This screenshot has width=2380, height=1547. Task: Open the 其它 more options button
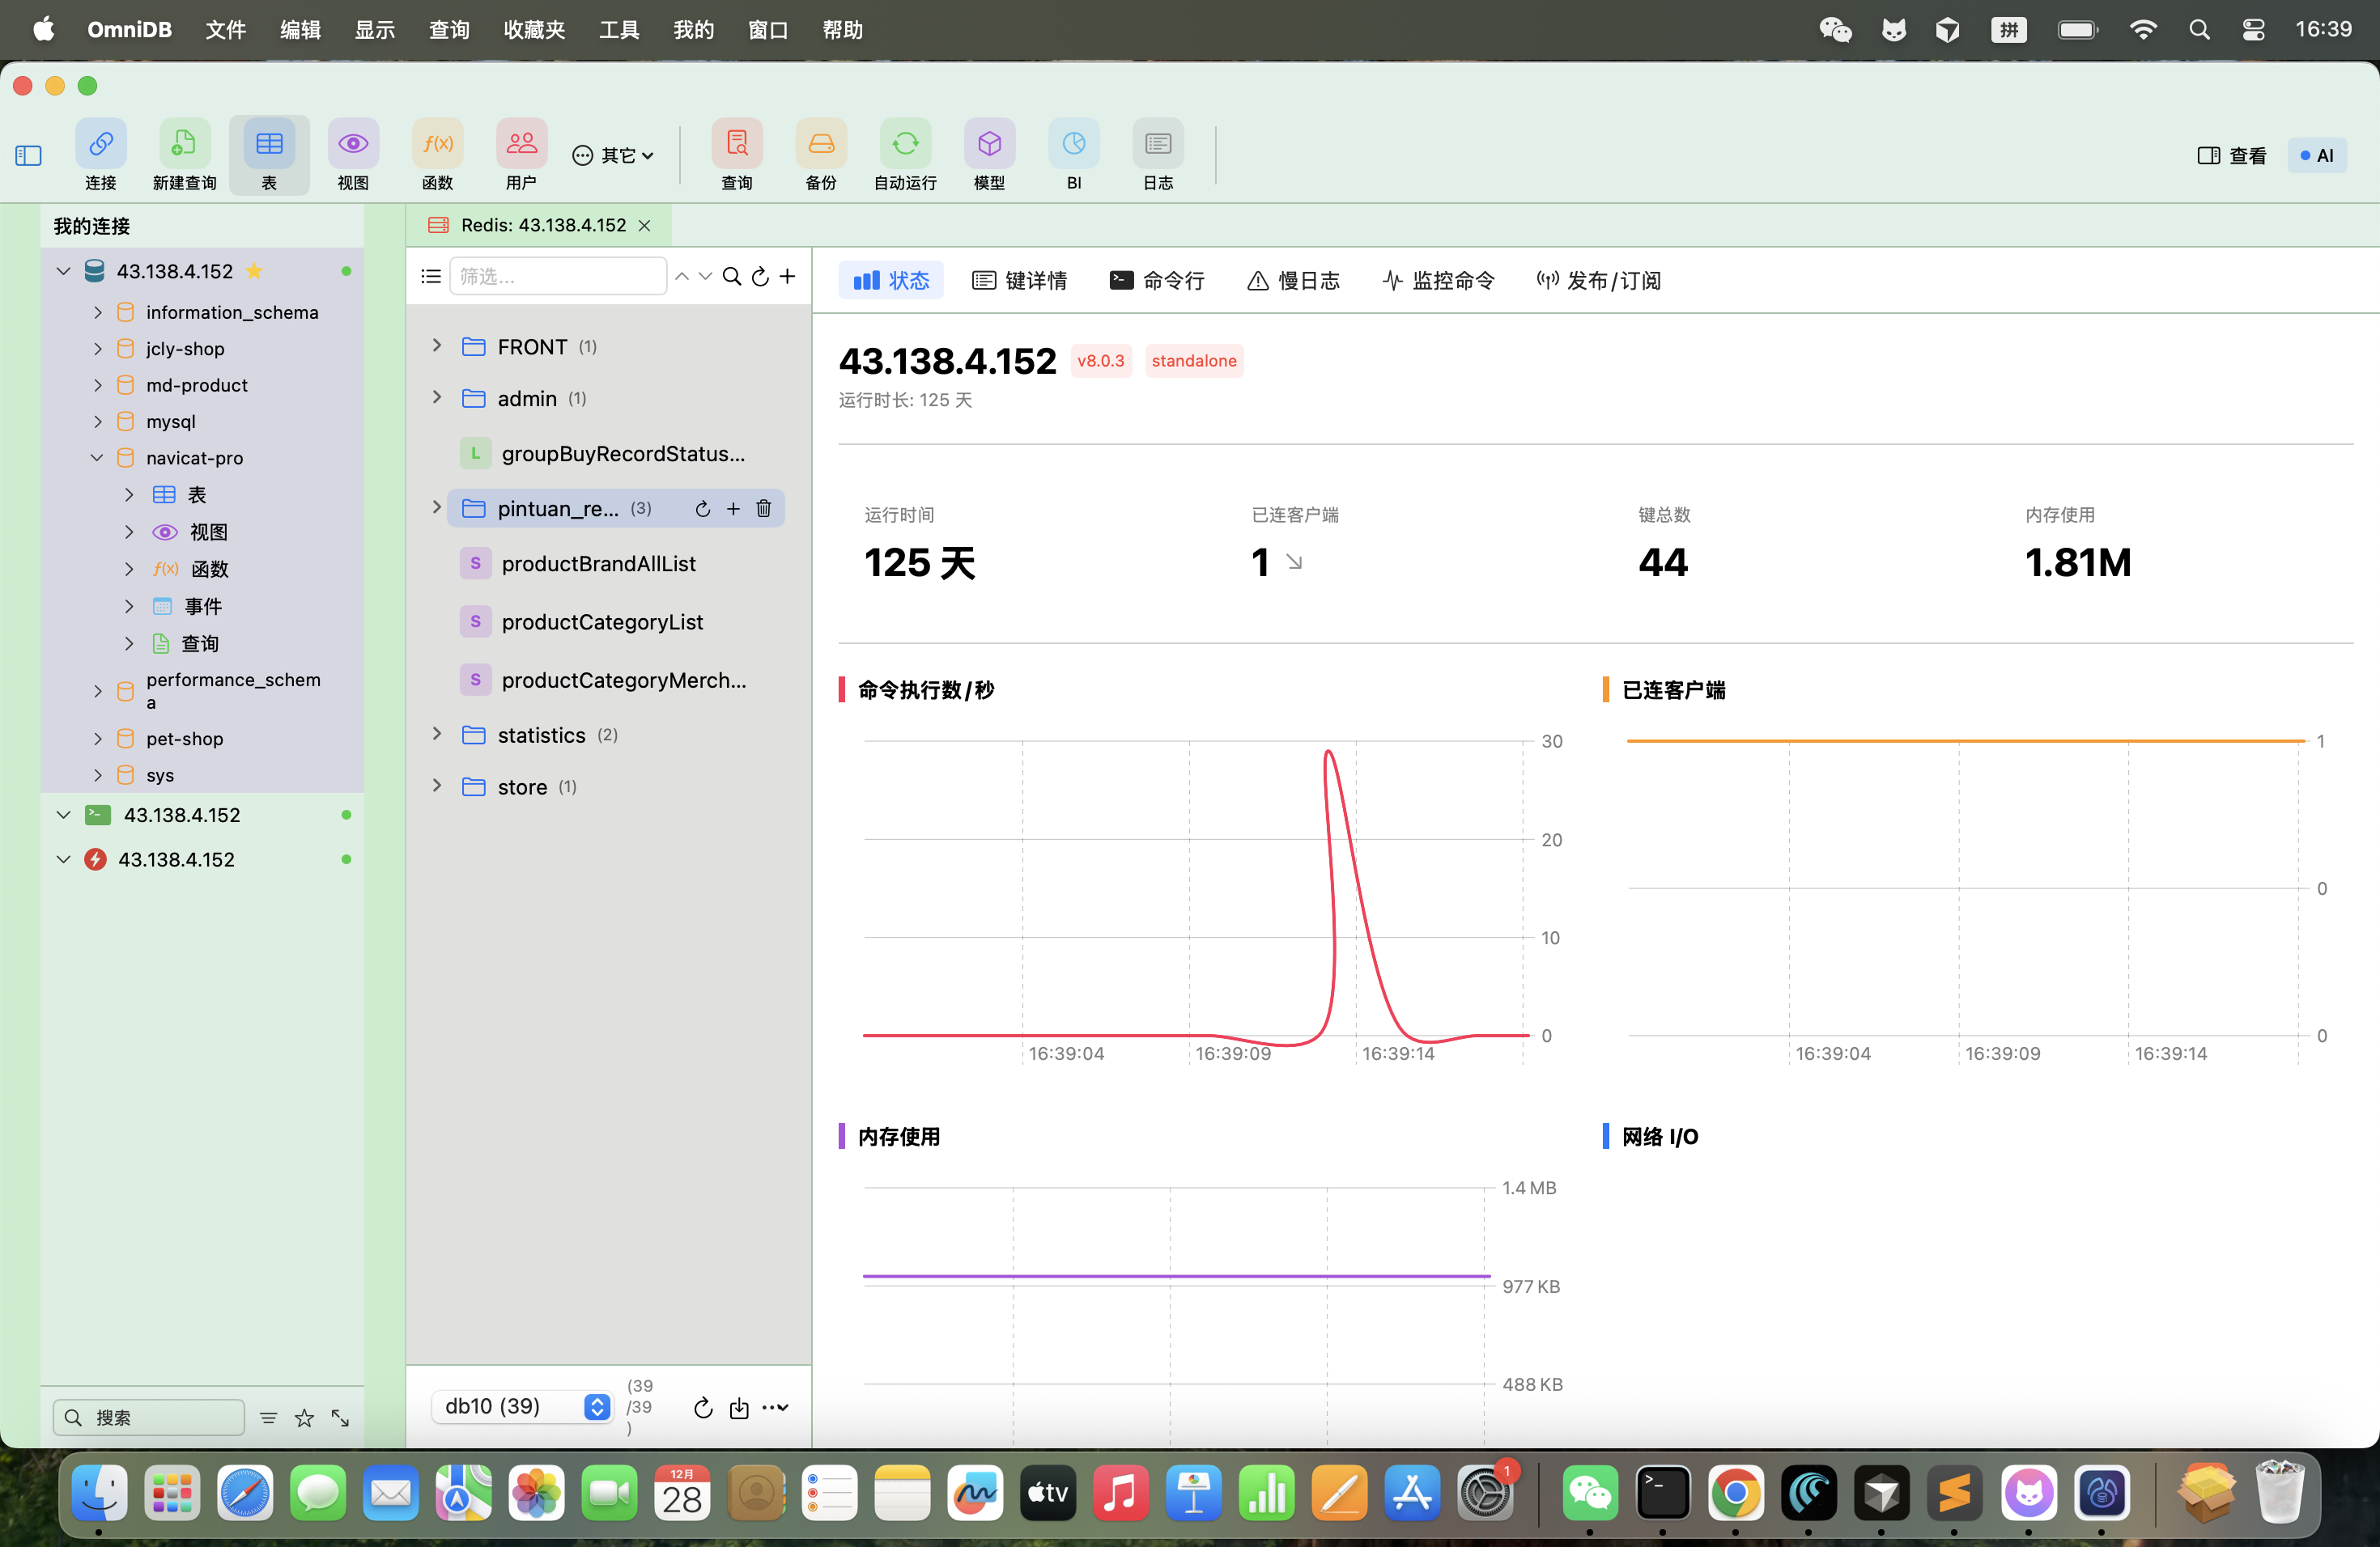pyautogui.click(x=613, y=156)
